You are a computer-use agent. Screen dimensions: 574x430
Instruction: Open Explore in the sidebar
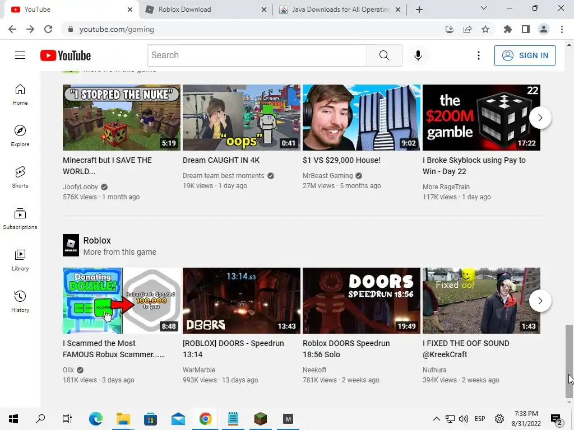click(20, 135)
